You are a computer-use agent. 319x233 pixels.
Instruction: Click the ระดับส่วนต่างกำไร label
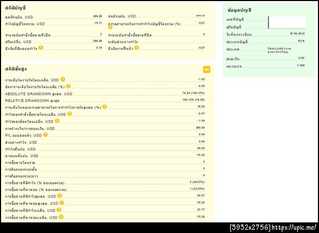tap(123, 42)
